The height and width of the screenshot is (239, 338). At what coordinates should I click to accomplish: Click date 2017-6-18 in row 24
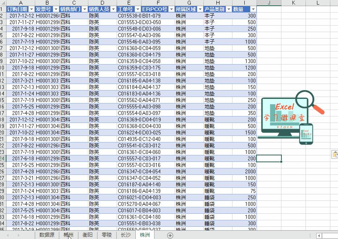coord(21,158)
